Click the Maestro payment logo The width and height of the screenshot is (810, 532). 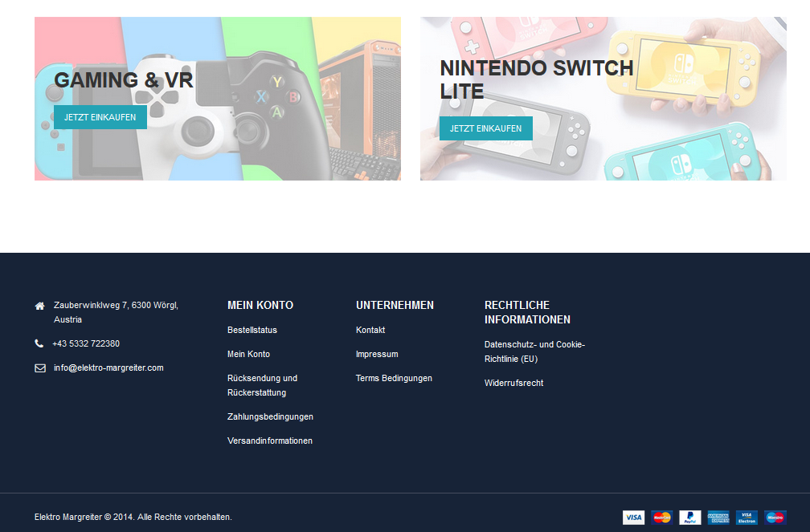pos(775,517)
